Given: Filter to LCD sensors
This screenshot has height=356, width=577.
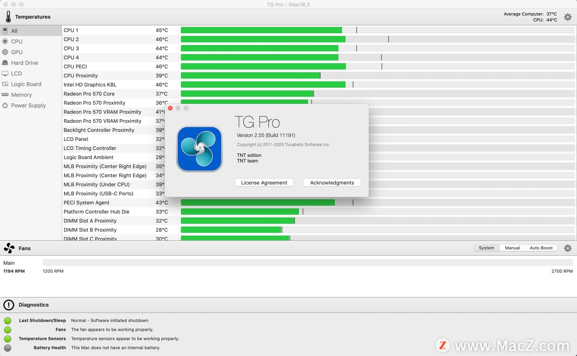Looking at the screenshot, I should pyautogui.click(x=31, y=73).
